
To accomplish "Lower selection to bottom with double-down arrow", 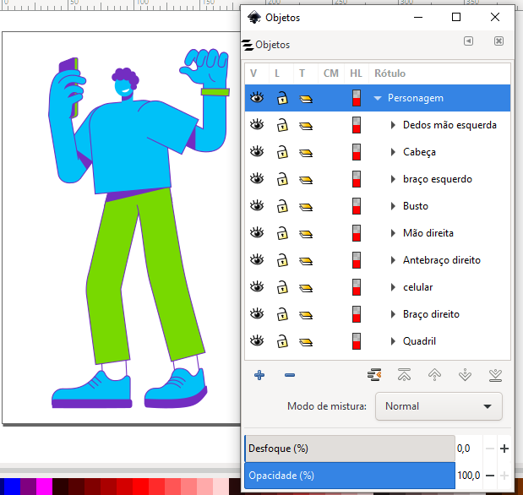I will pyautogui.click(x=495, y=375).
